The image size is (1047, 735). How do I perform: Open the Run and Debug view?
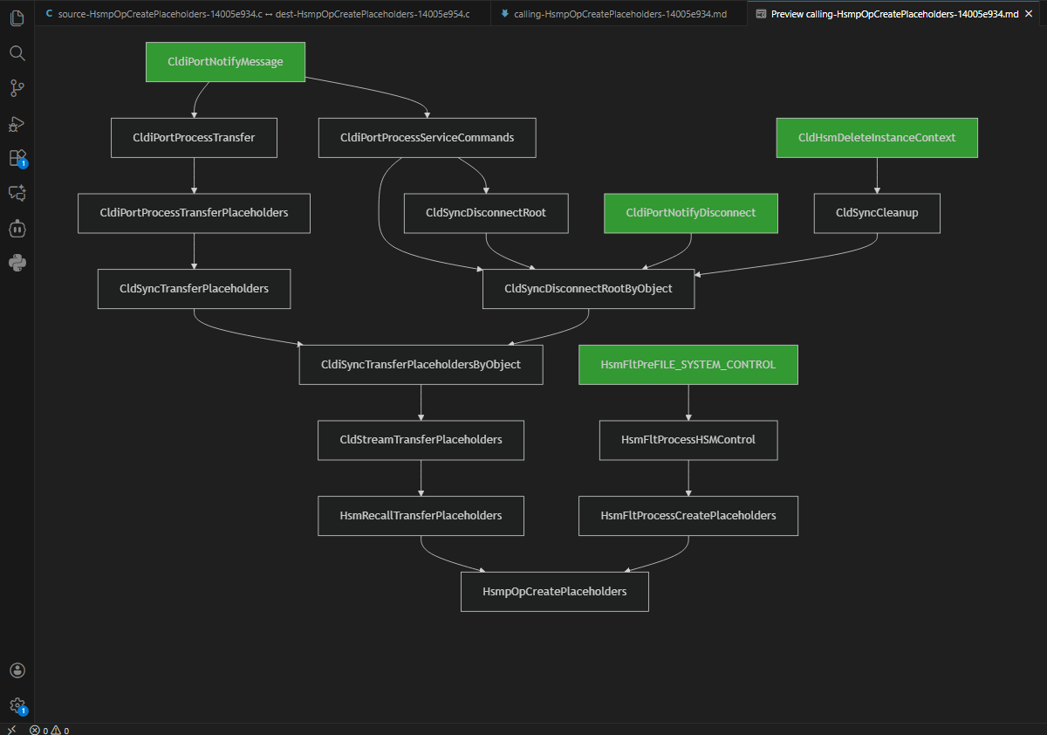point(17,124)
